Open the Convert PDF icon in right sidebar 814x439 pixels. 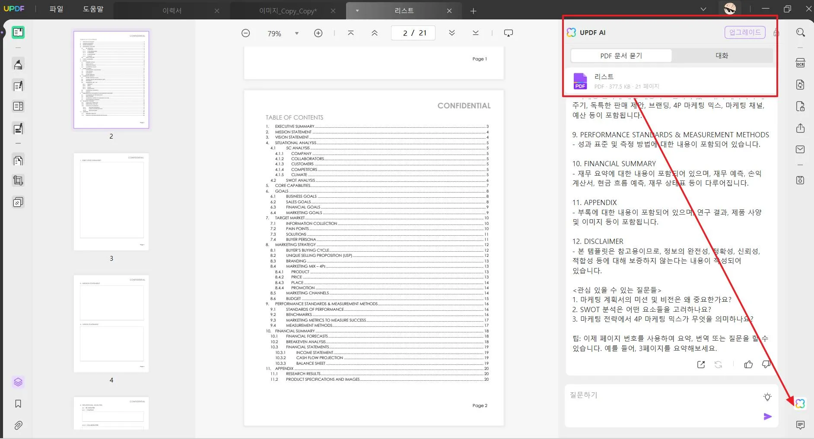coord(800,85)
